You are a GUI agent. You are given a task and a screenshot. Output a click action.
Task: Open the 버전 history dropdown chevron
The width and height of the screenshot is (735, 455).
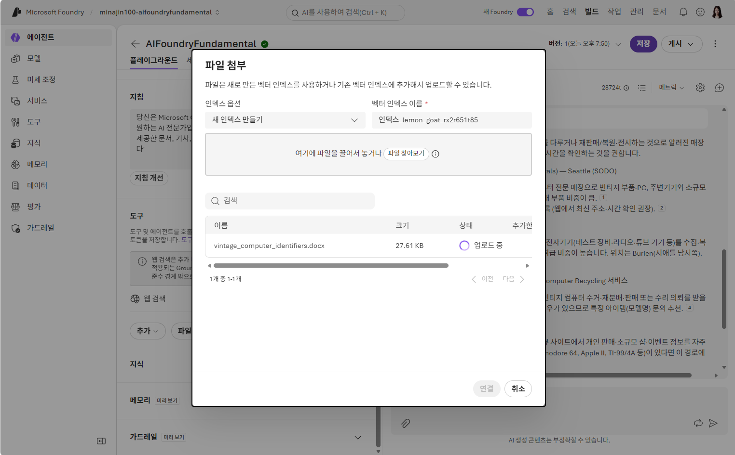coord(618,44)
